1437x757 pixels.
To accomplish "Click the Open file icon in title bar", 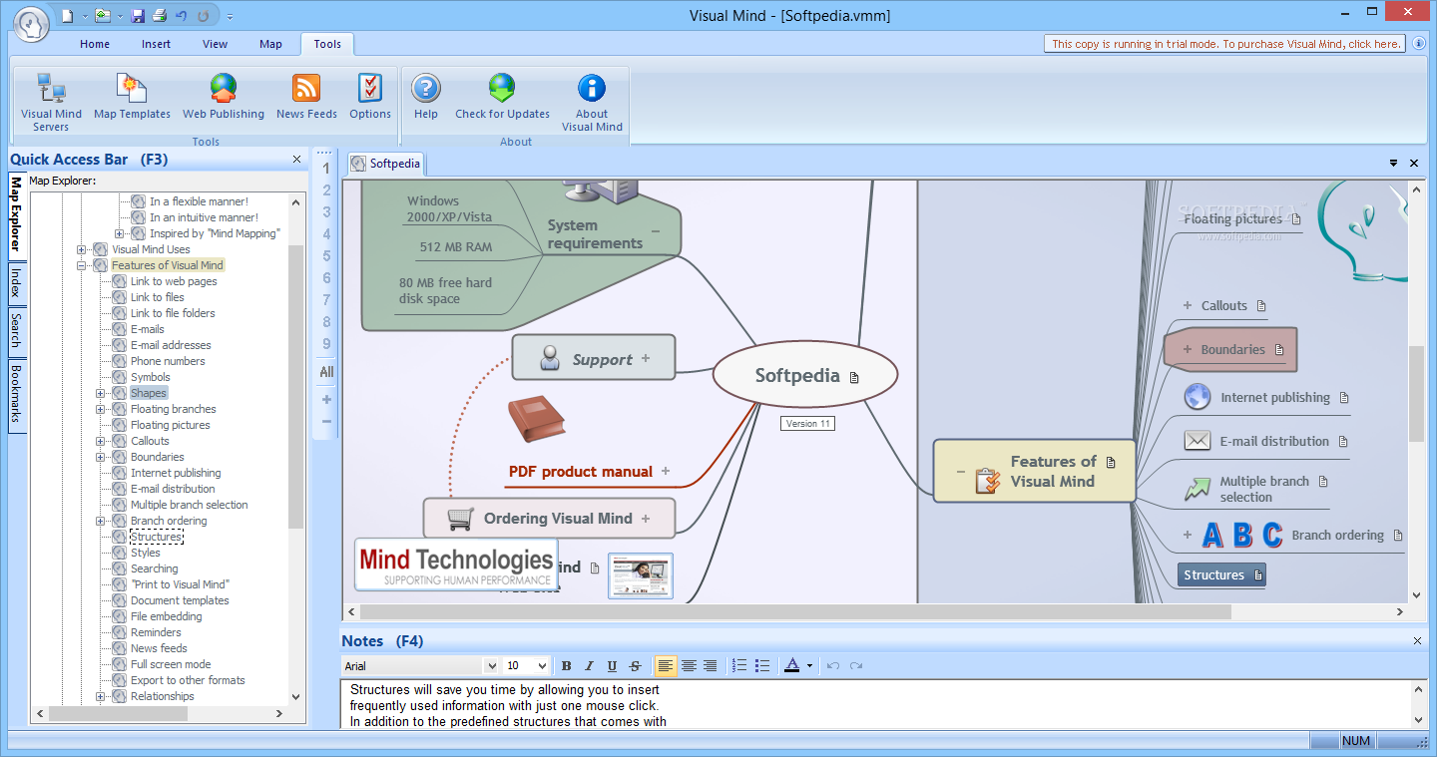I will [x=103, y=16].
